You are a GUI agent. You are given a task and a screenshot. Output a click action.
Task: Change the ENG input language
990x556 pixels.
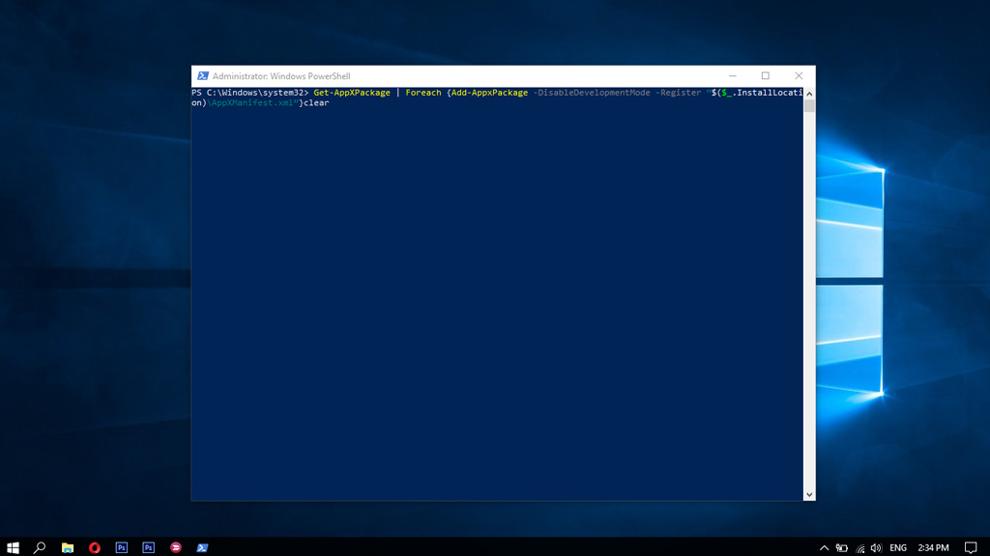(x=898, y=547)
